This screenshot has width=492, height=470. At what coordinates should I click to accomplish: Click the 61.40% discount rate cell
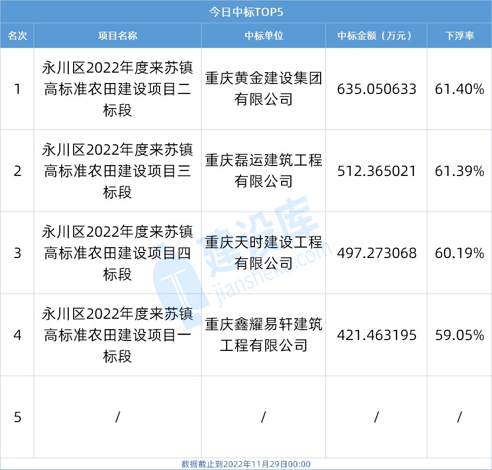(x=459, y=89)
